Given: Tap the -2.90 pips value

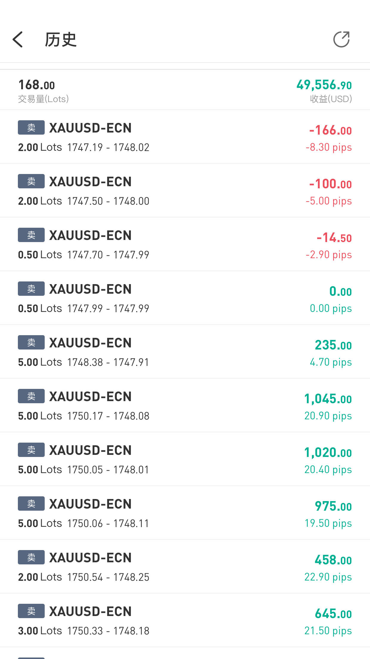Looking at the screenshot, I should tap(329, 255).
